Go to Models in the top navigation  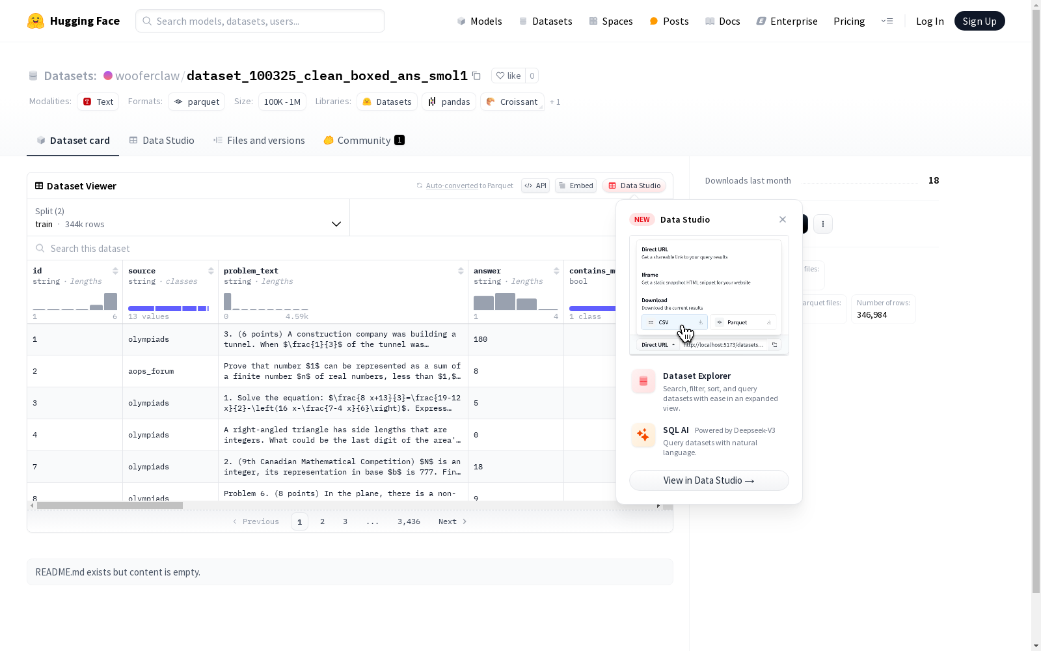[x=480, y=21]
